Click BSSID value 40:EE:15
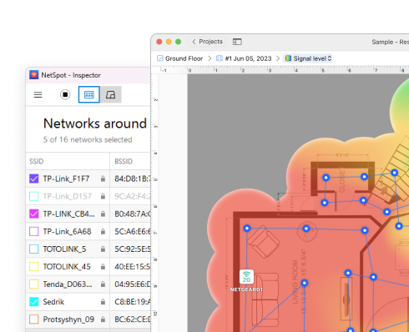 133,267
